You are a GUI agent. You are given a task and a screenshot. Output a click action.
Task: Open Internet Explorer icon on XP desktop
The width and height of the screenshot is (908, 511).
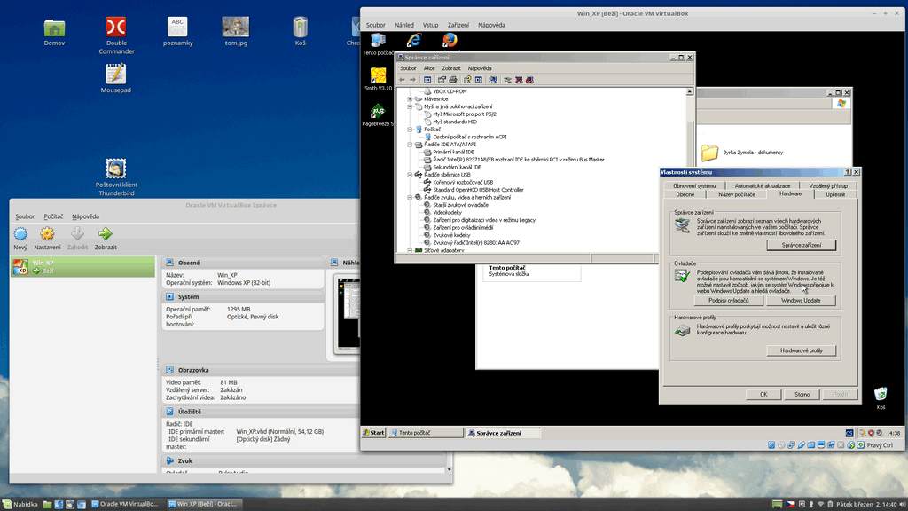point(413,40)
